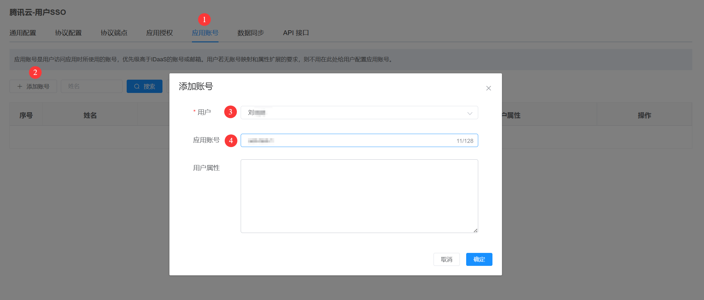Click the 序号 column header

[x=26, y=115]
